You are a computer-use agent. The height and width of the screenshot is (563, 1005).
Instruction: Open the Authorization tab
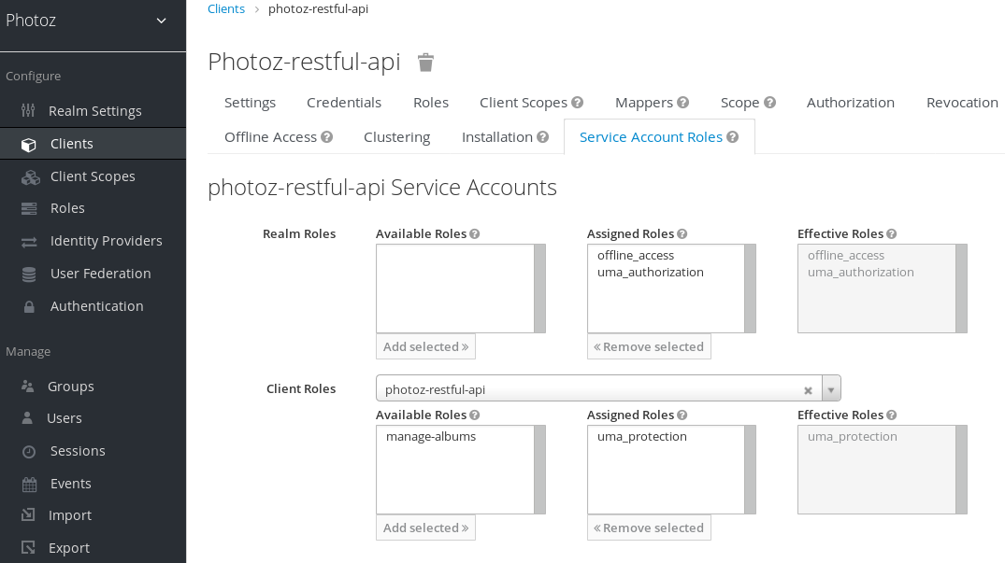pyautogui.click(x=850, y=102)
